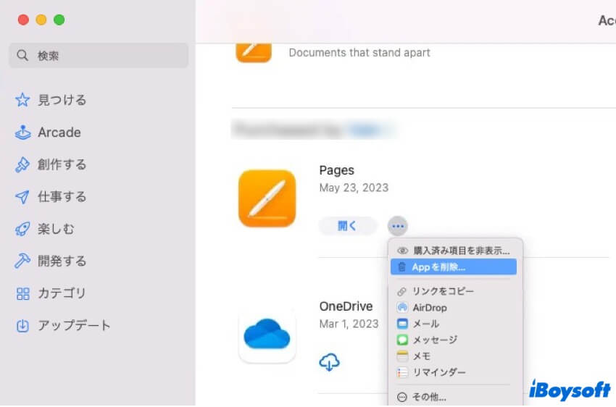Click the large Pages app icon
Image resolution: width=616 pixels, height=407 pixels.
(267, 198)
